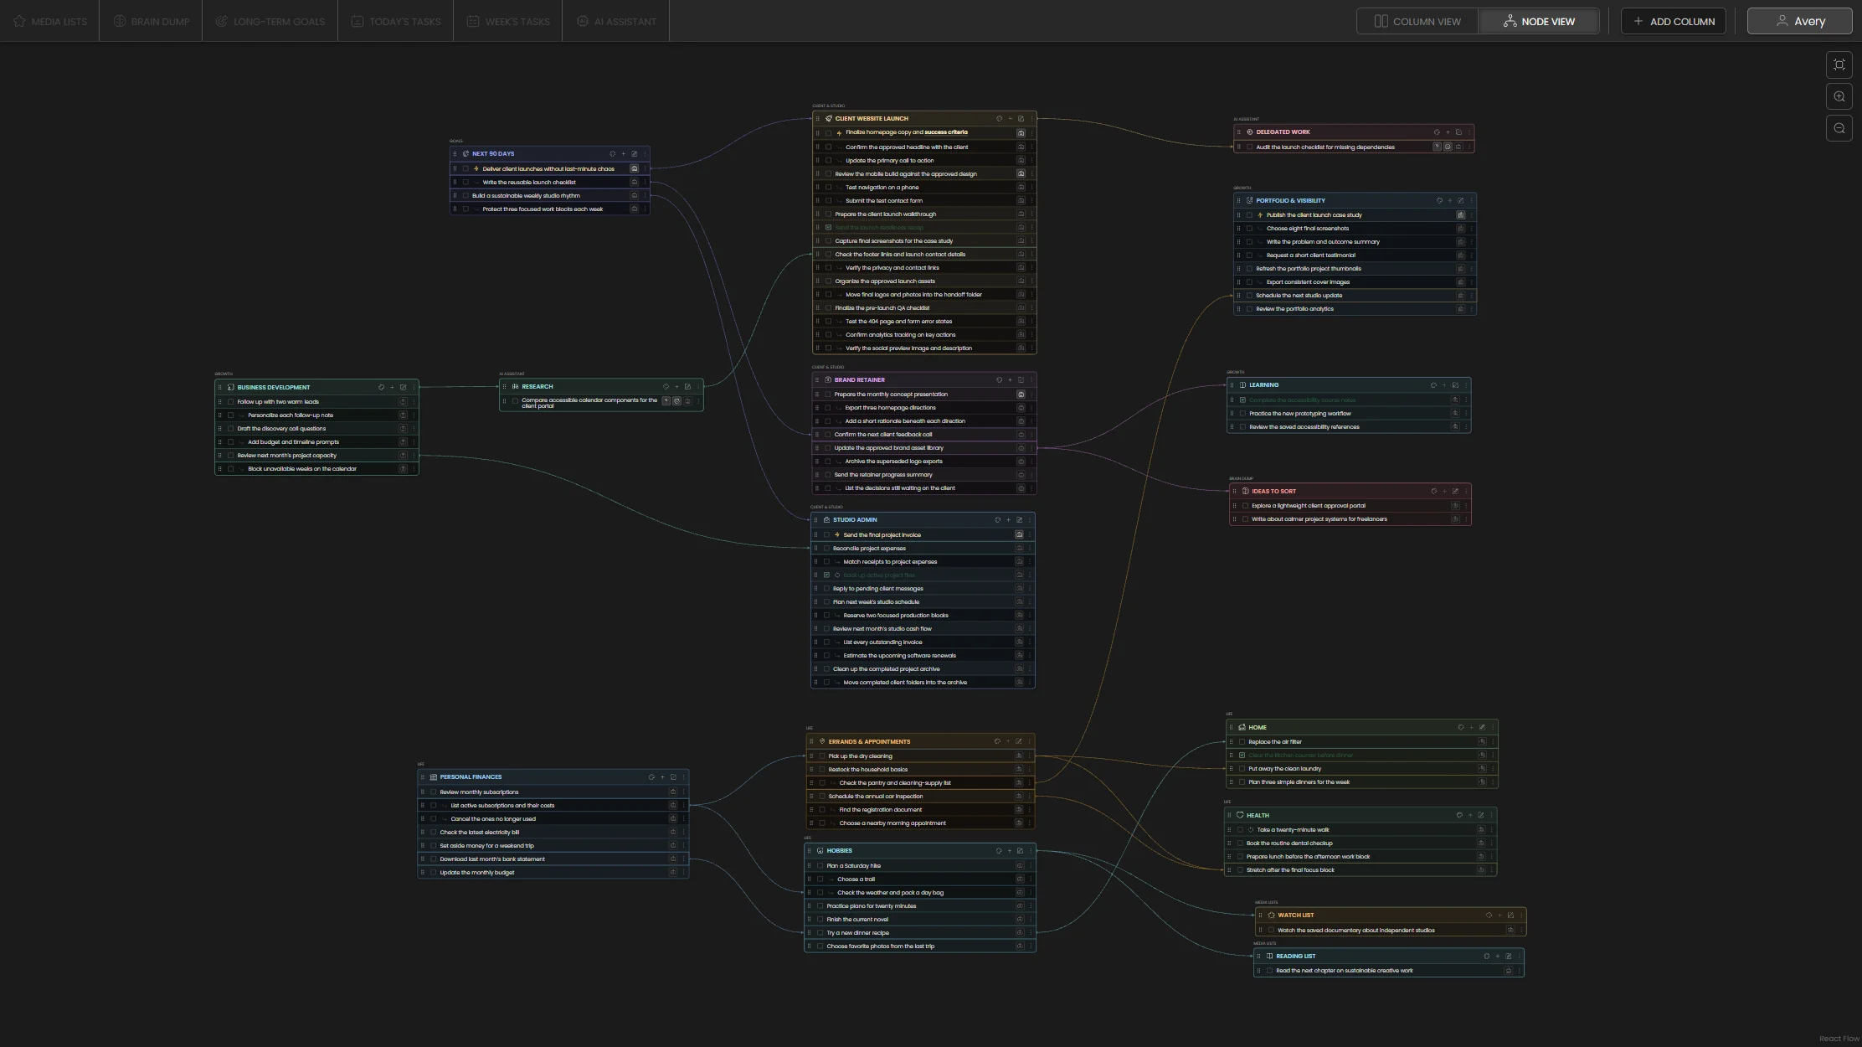Check the Review monthly subscriptions checkbox
The height and width of the screenshot is (1047, 1862).
(434, 792)
